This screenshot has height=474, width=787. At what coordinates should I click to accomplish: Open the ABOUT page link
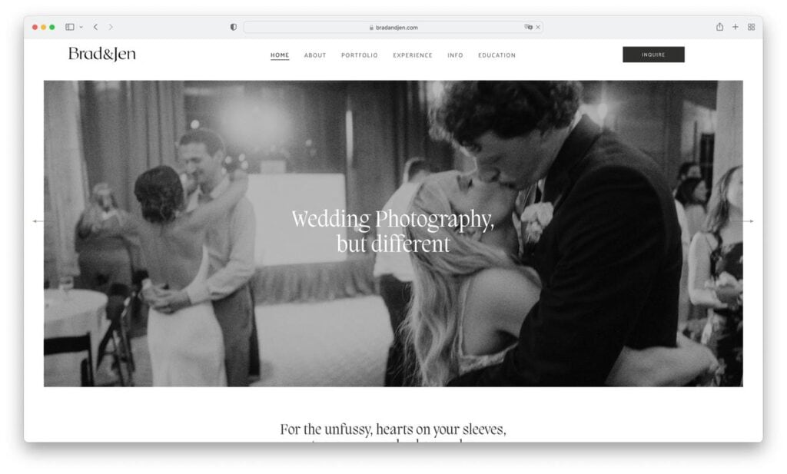coord(314,55)
